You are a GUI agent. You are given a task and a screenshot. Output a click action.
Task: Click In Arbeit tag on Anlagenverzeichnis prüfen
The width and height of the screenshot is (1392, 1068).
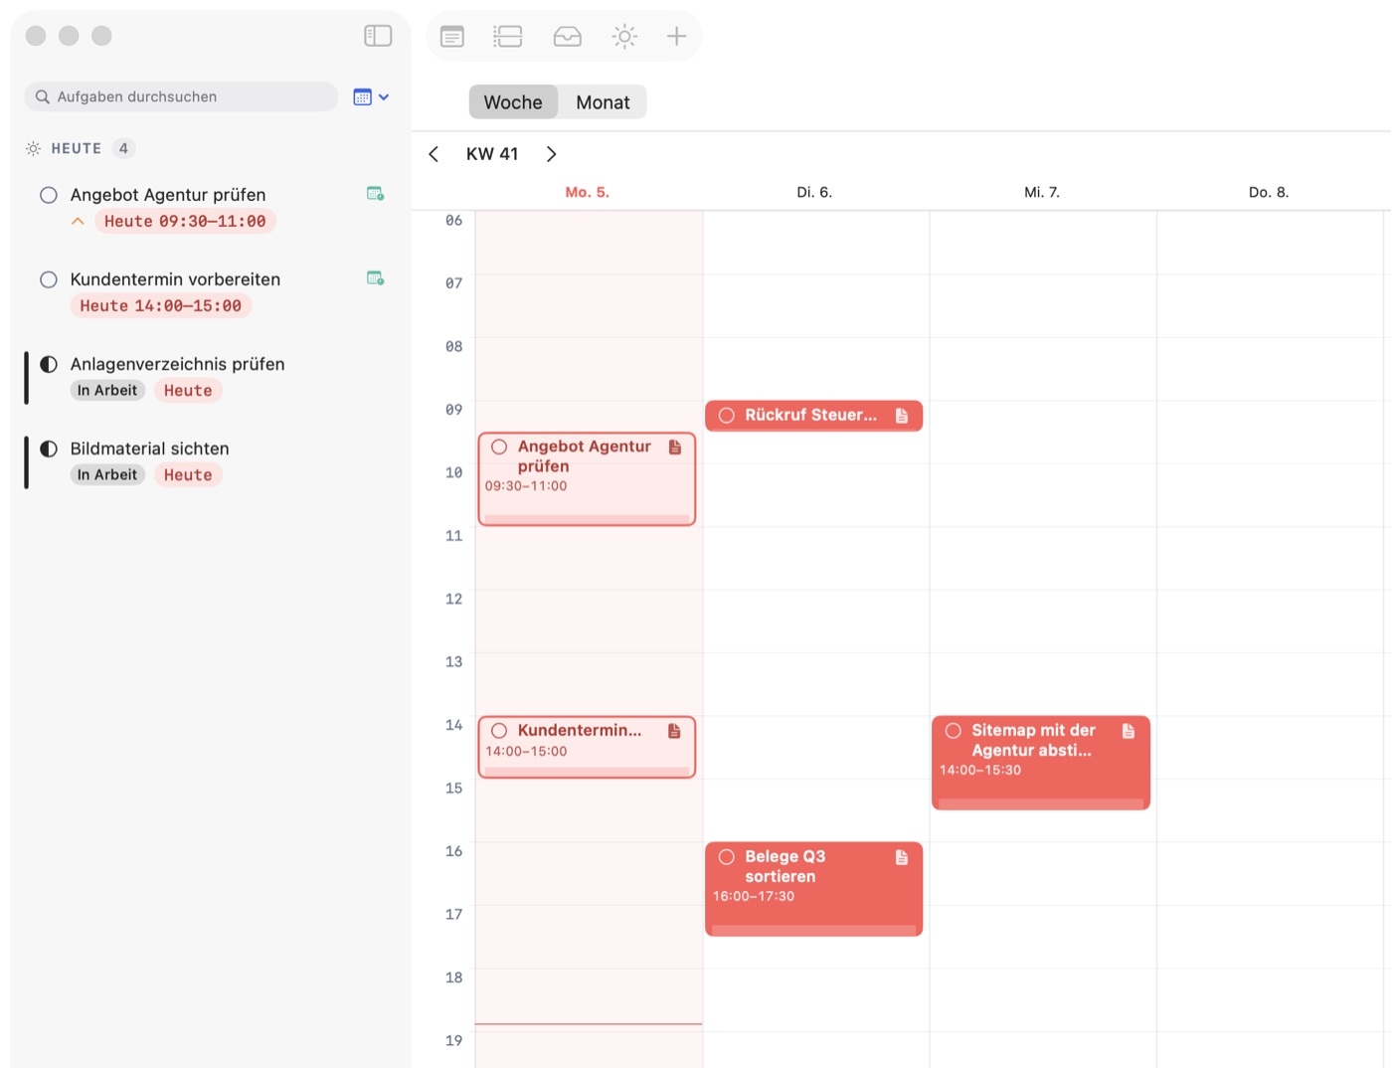[107, 391]
